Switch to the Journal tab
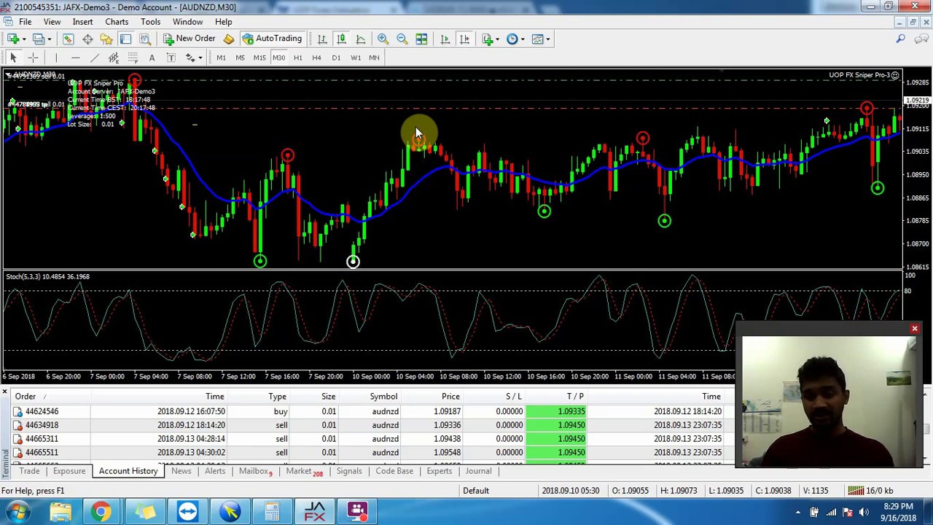This screenshot has height=525, width=933. pyautogui.click(x=478, y=471)
